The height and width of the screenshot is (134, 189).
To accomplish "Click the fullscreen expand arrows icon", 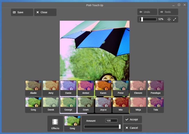I will [175, 19].
